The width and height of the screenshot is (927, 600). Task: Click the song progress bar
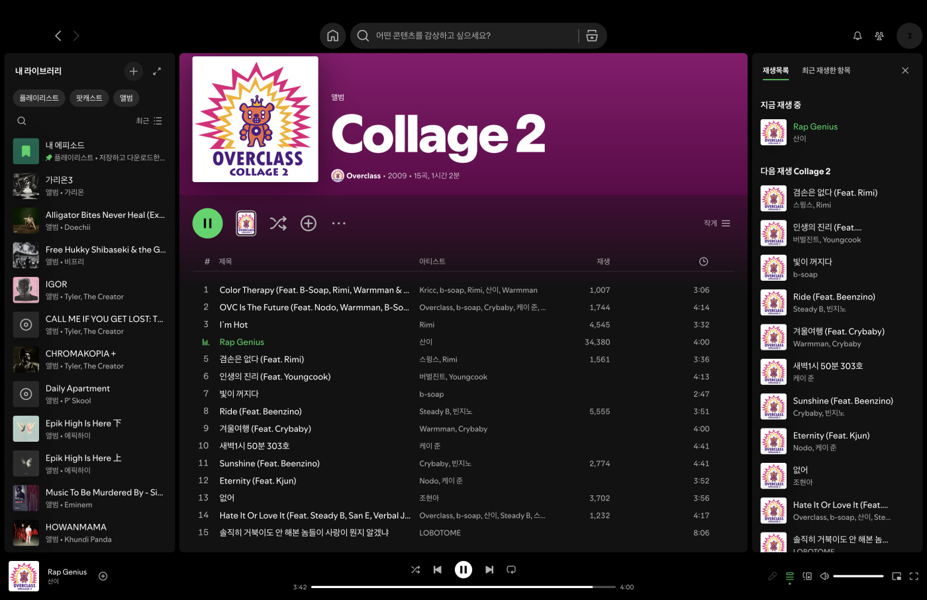(x=463, y=587)
